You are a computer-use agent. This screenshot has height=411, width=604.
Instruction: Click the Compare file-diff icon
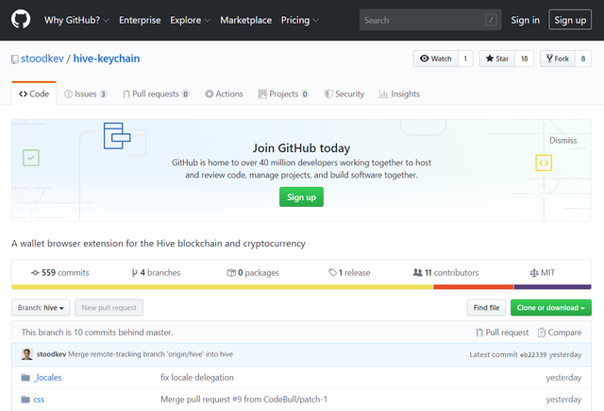[x=542, y=333]
